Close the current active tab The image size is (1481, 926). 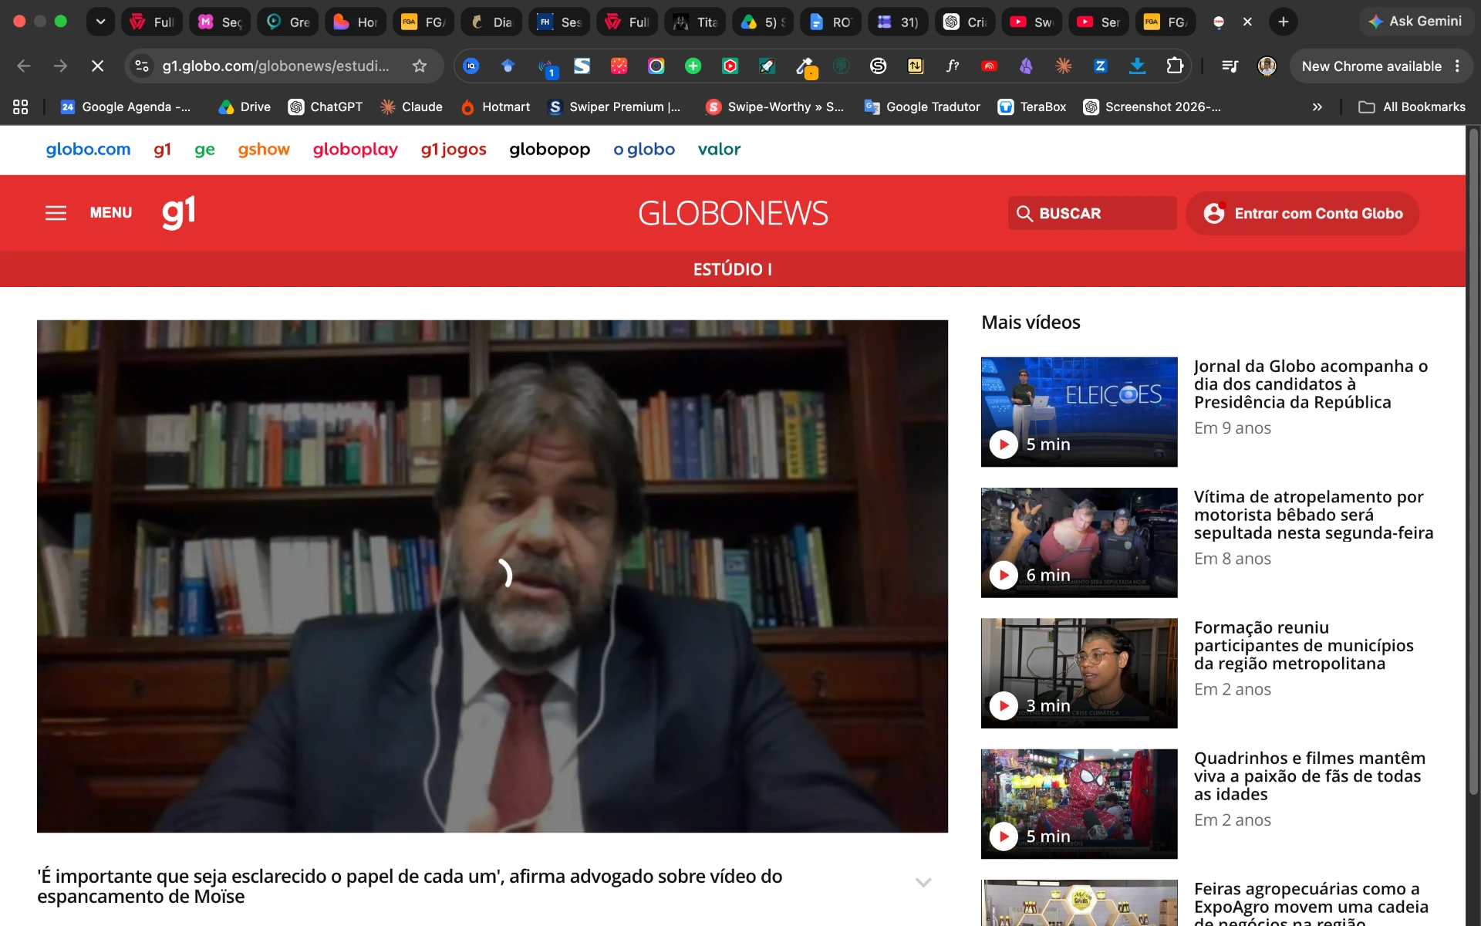tap(1247, 22)
